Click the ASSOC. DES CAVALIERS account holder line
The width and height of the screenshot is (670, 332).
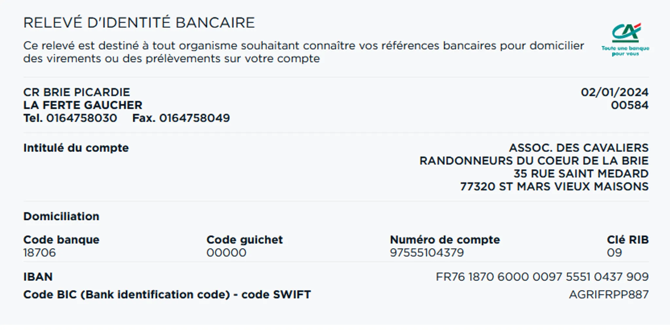click(578, 148)
